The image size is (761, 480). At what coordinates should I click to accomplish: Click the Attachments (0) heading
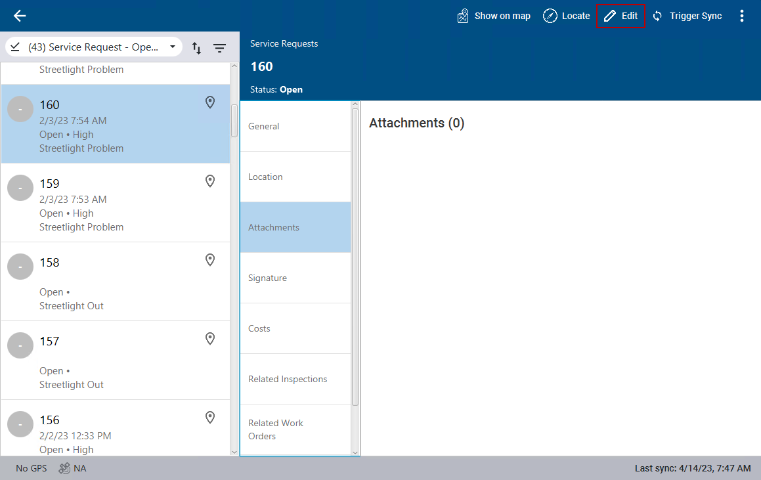[416, 123]
